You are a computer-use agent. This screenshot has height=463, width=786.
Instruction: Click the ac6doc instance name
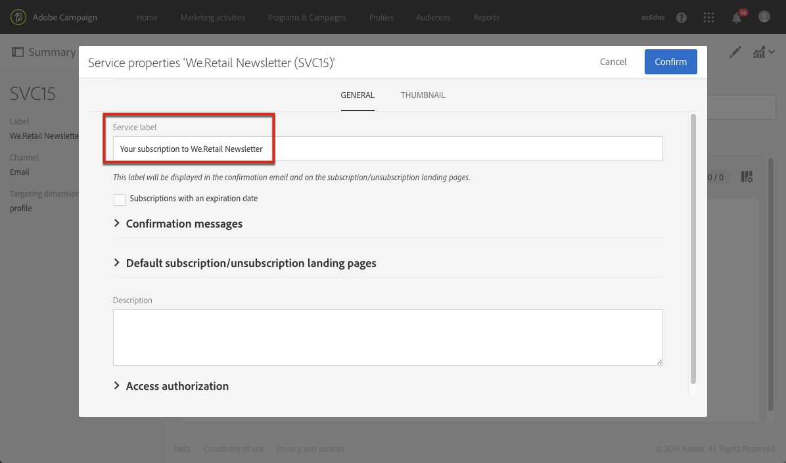653,18
